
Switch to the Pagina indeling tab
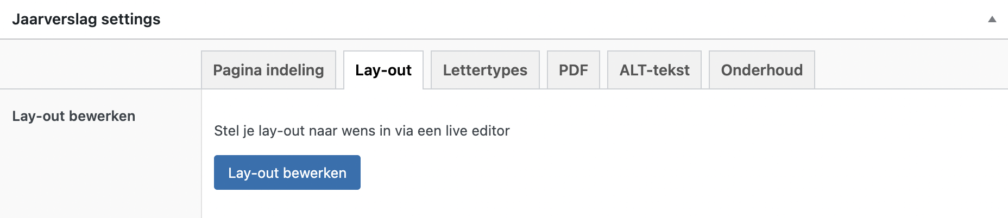pos(268,70)
